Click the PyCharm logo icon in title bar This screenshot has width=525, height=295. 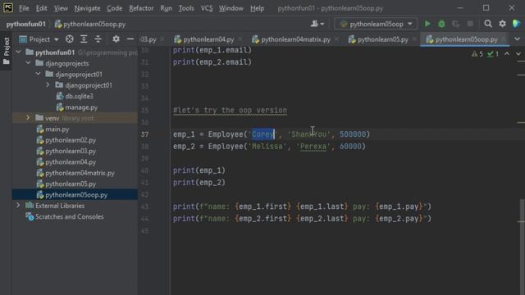pyautogui.click(x=8, y=8)
